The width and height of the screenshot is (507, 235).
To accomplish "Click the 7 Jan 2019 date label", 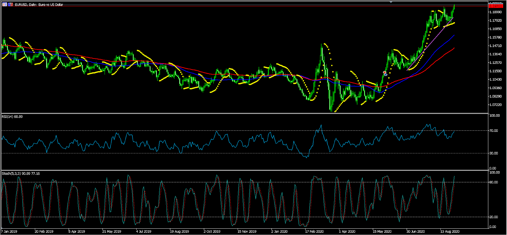I will (x=9, y=232).
